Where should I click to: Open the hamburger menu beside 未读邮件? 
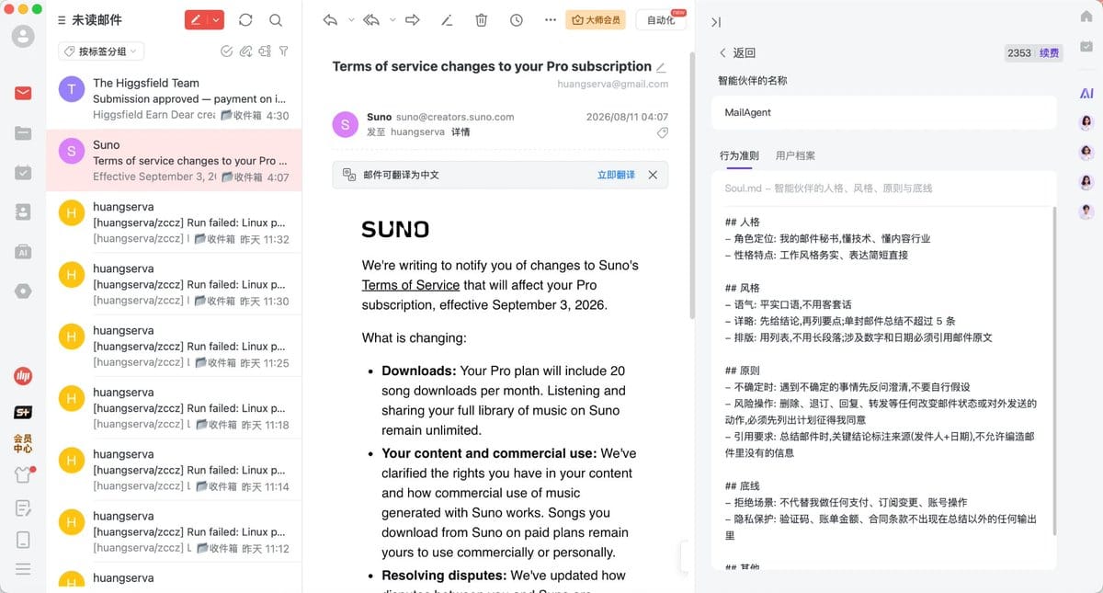(x=61, y=19)
